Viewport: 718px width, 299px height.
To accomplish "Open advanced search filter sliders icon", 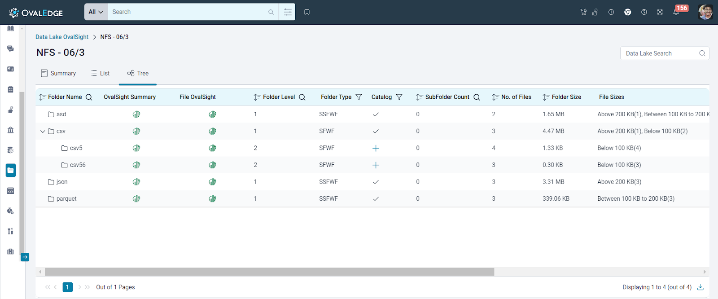I will [288, 12].
